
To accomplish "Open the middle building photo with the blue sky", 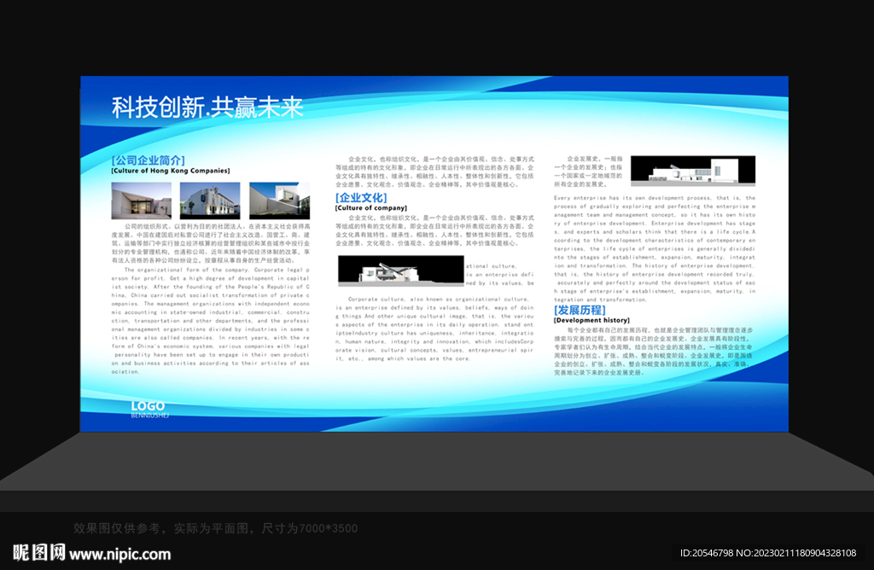I will (210, 201).
